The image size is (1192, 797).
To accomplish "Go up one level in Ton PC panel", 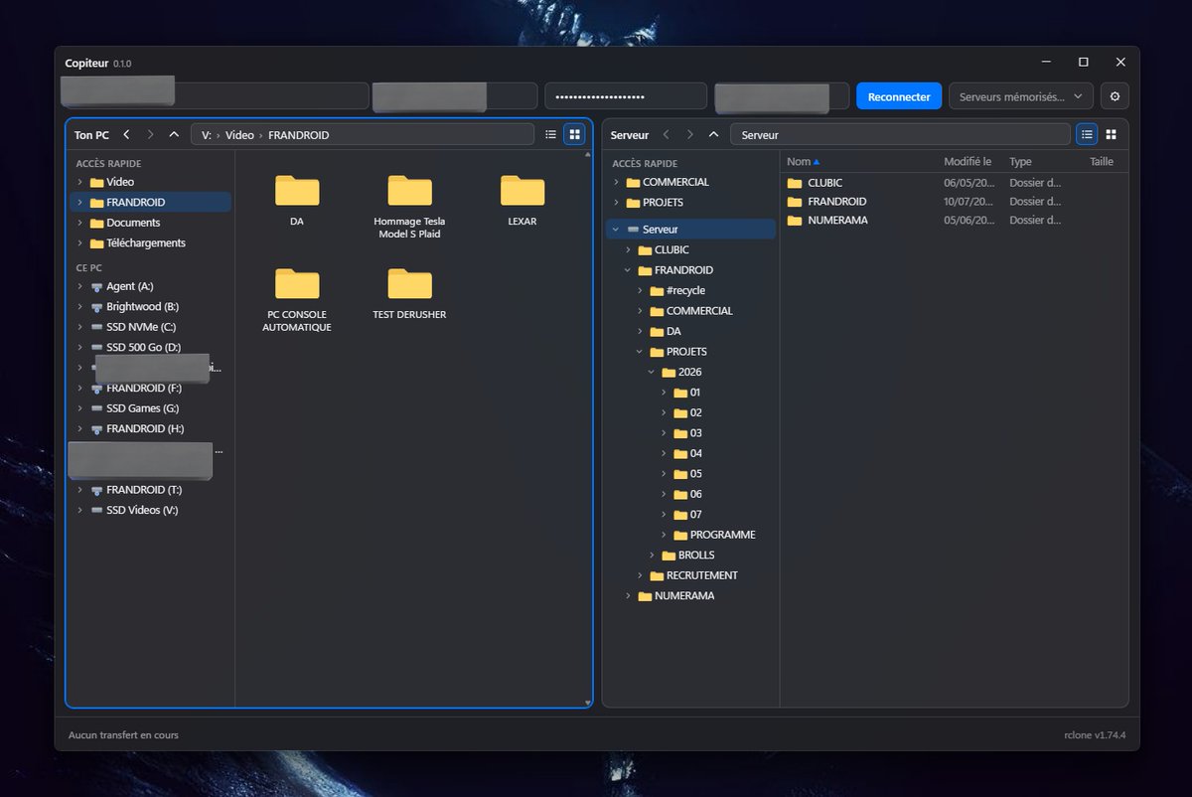I will [x=174, y=134].
